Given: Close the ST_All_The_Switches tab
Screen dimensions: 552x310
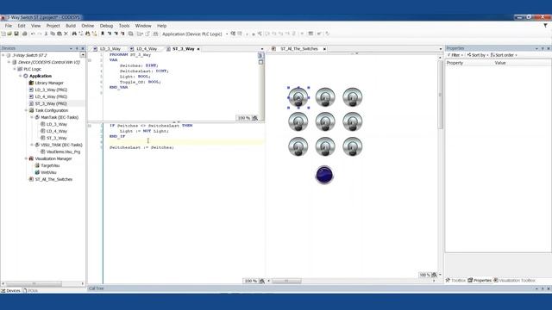Looking at the screenshot, I should [x=324, y=49].
